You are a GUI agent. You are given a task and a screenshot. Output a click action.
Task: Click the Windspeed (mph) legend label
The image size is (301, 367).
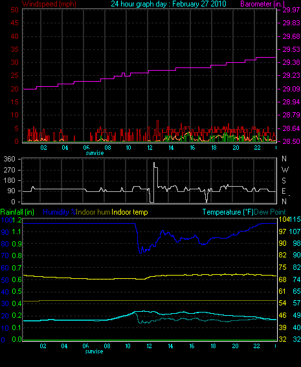49,4
